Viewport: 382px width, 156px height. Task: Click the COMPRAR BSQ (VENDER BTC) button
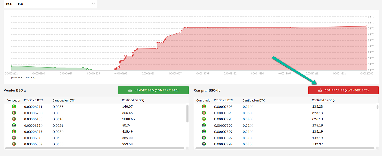click(344, 90)
